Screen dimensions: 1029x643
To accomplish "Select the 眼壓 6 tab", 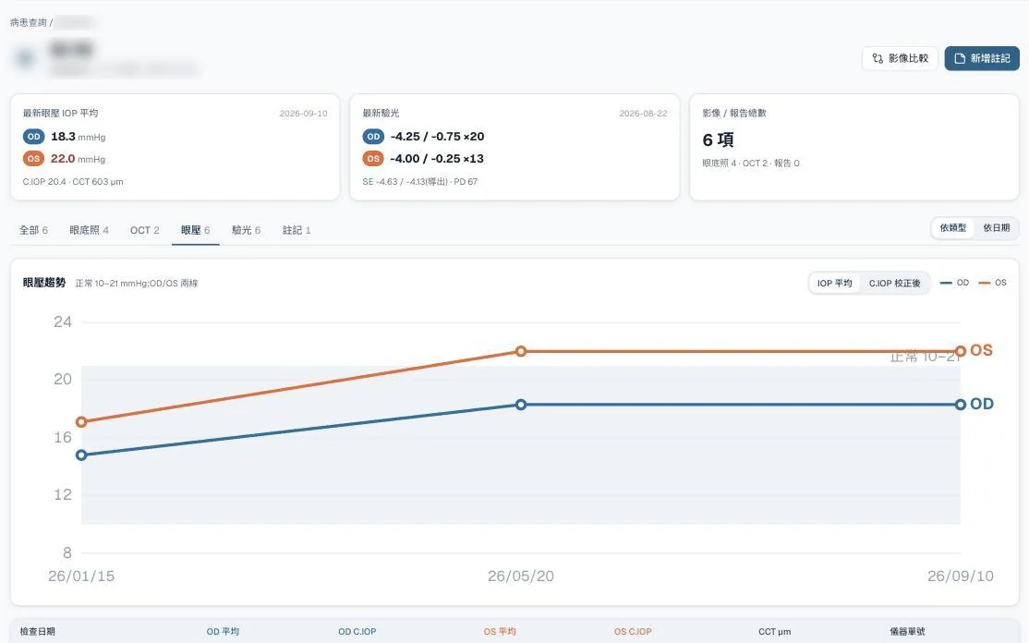I will click(x=196, y=230).
